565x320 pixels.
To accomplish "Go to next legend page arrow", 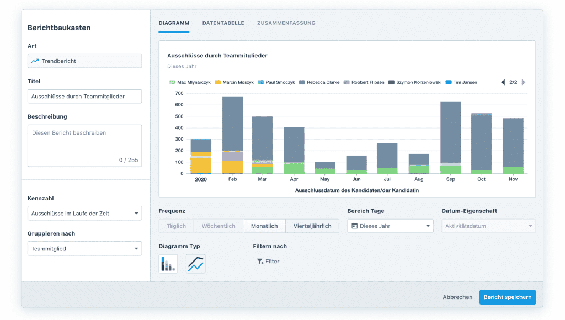I will pyautogui.click(x=524, y=82).
